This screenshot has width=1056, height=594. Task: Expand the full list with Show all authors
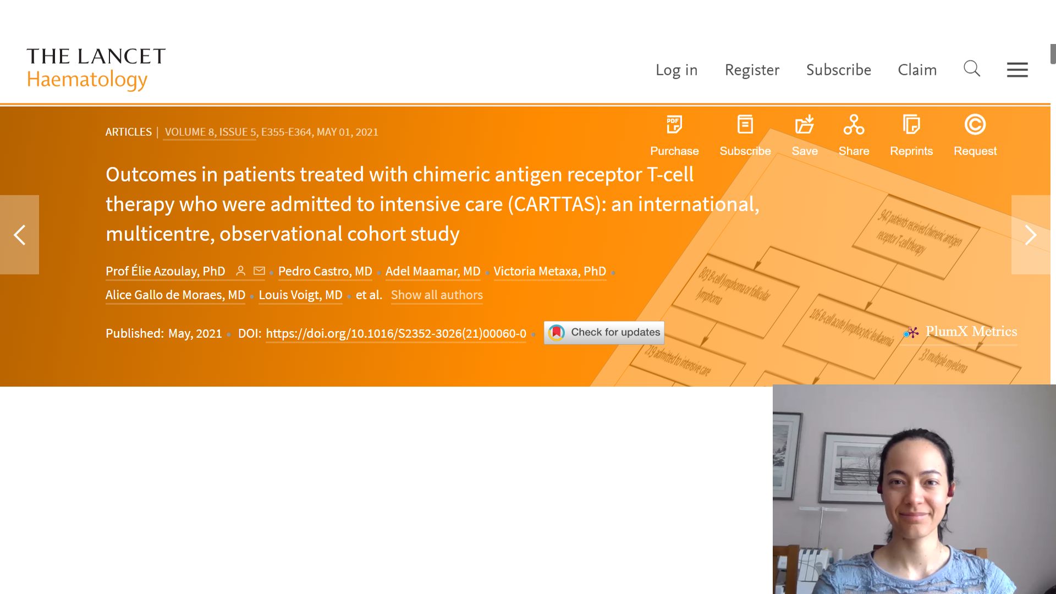click(437, 295)
